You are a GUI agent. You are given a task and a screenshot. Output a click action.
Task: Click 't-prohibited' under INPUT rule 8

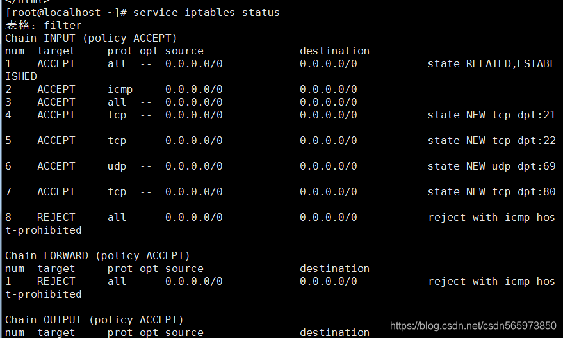[44, 230]
